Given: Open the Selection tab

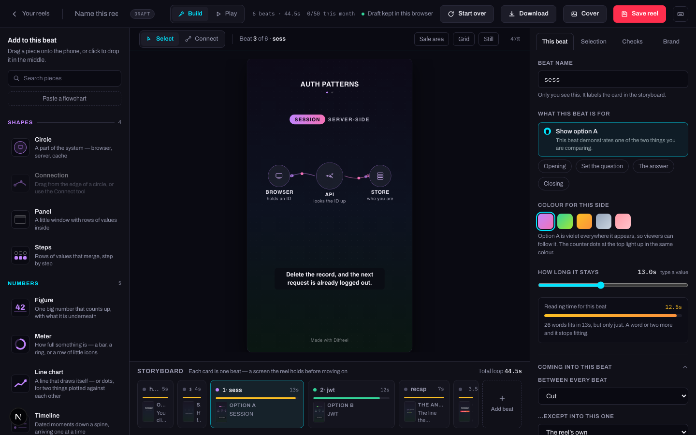Looking at the screenshot, I should click(594, 42).
